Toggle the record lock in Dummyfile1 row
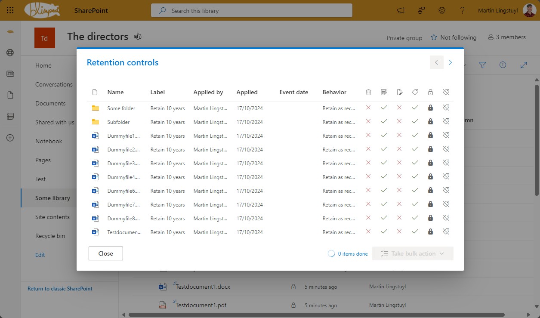Screen dimensions: 540x318 pos(430,136)
